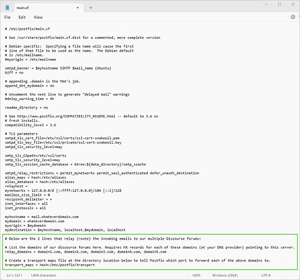This screenshot has height=280, width=300.
Task: Click the postfix.org COMPATIBILITY_README URL line
Action: [x=81, y=116]
